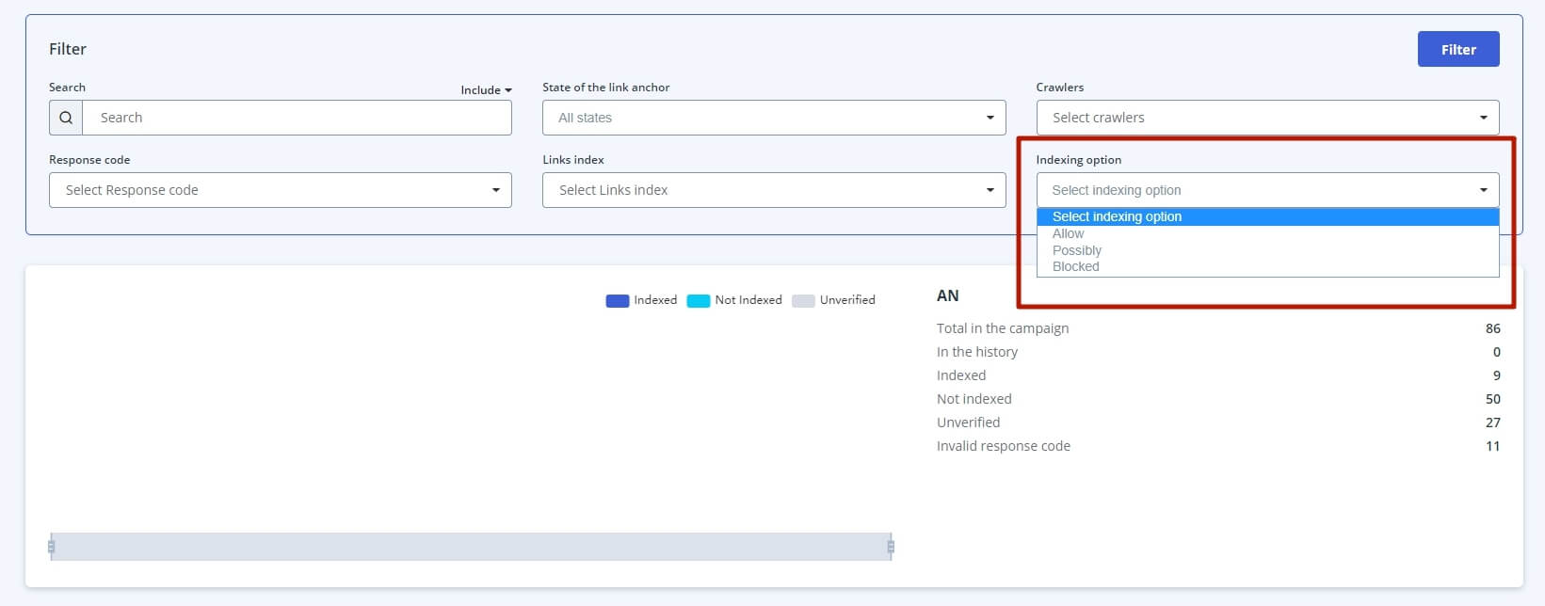Open the Select crawlers dropdown
1545x606 pixels.
(1267, 118)
